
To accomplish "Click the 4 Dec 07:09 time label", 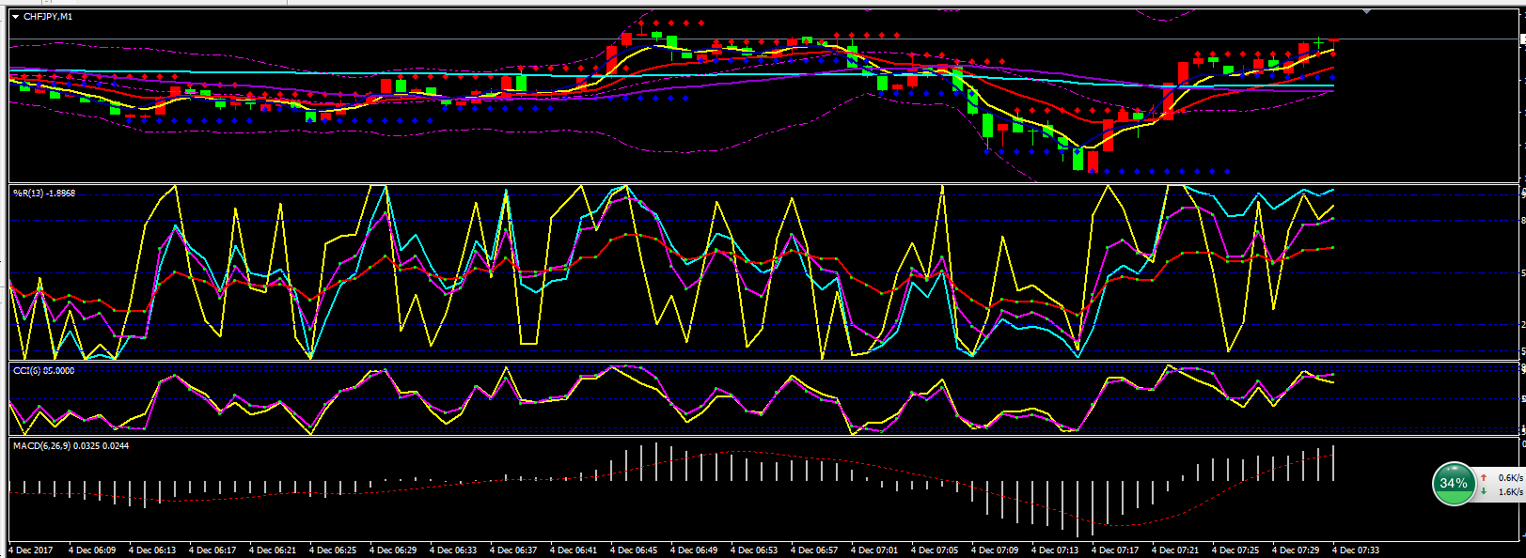I will pyautogui.click(x=995, y=550).
